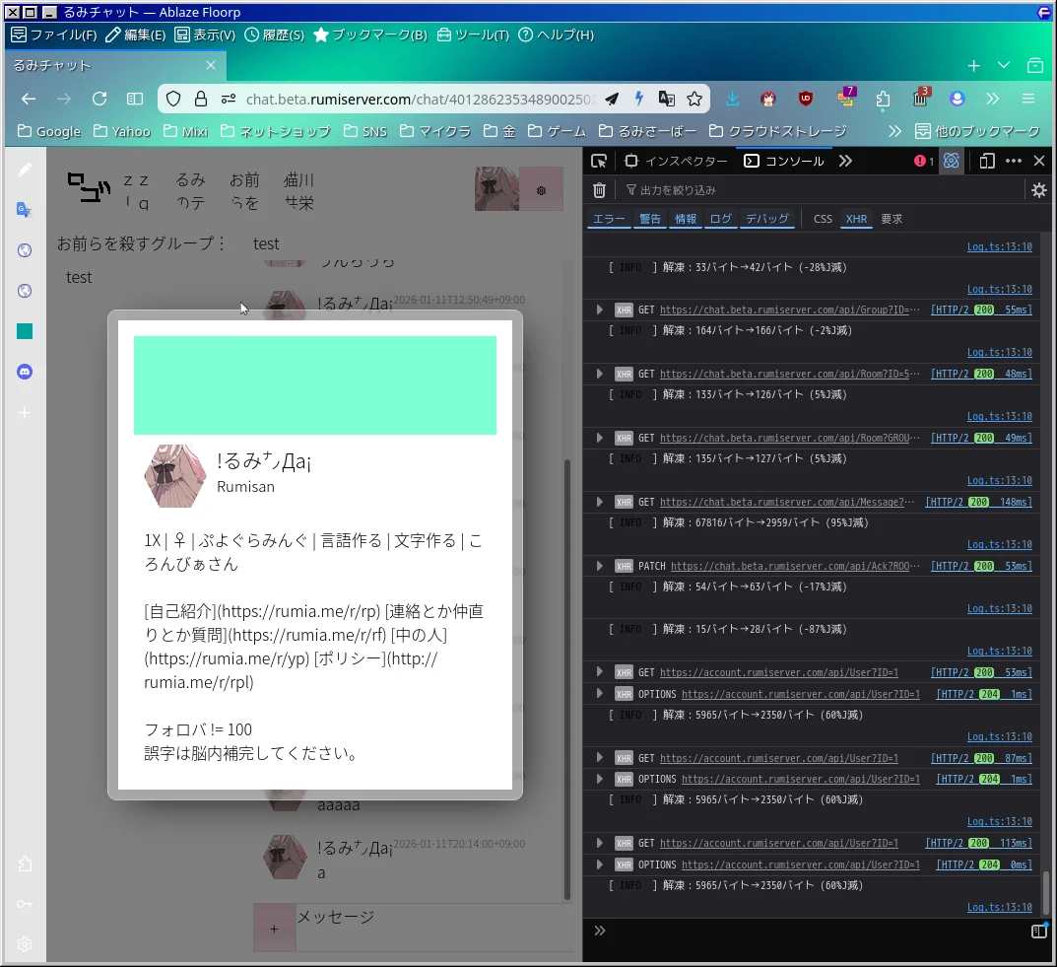Click the Discord icon in sidebar
This screenshot has width=1057, height=967.
click(25, 372)
